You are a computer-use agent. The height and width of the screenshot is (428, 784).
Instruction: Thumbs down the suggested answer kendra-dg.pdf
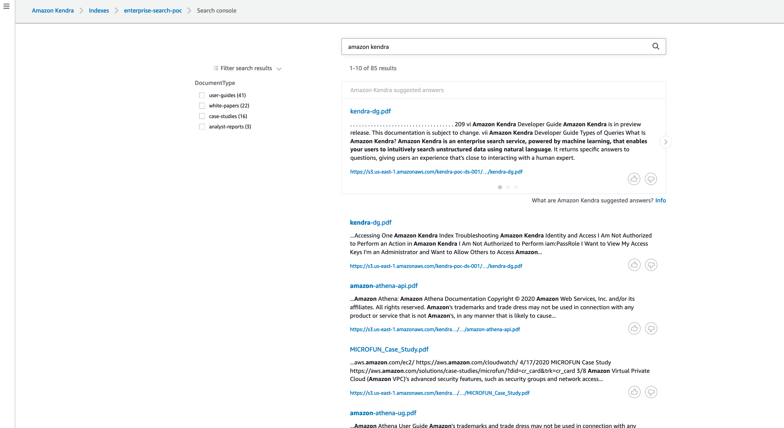coord(651,179)
